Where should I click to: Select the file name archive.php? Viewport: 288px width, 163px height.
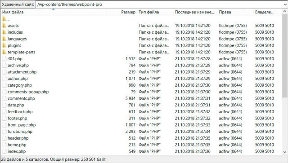(18, 65)
